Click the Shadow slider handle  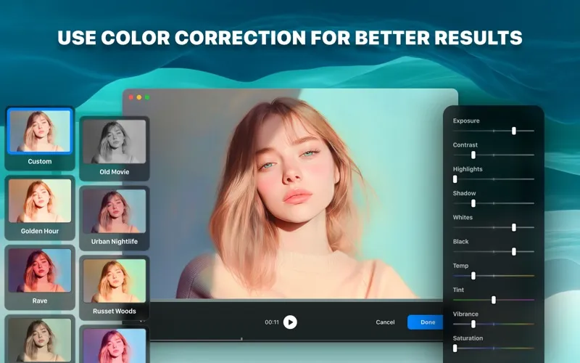point(473,203)
